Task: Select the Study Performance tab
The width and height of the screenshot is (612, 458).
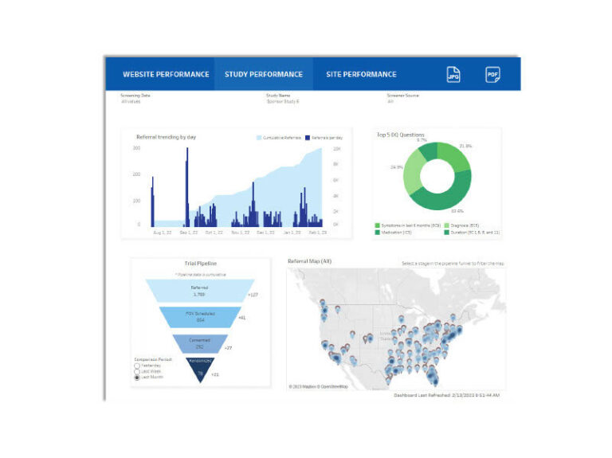Action: click(263, 74)
